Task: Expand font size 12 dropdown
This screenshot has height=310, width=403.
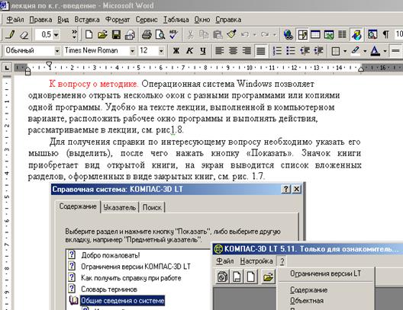Action: [x=161, y=51]
